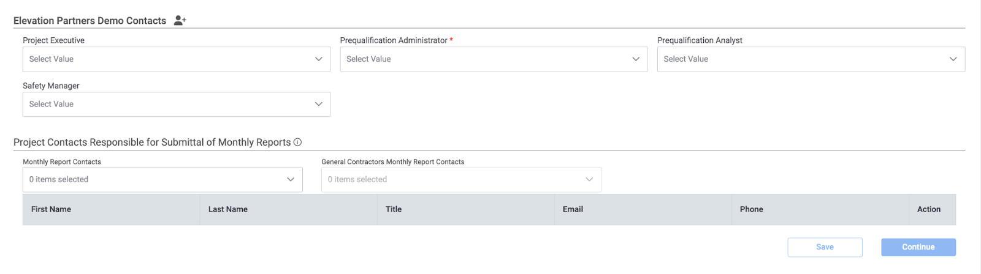981x274 pixels.
Task: Expand the Prequalification Administrator chevron arrow
Action: (636, 59)
